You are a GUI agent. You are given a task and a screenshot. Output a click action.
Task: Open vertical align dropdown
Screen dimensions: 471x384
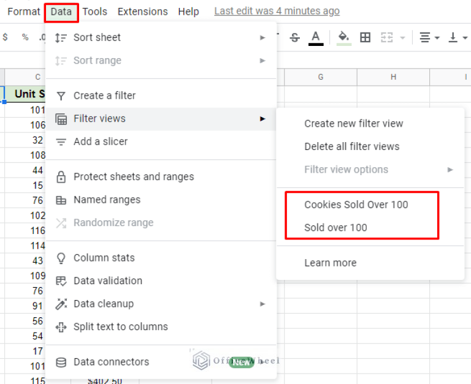pos(457,37)
